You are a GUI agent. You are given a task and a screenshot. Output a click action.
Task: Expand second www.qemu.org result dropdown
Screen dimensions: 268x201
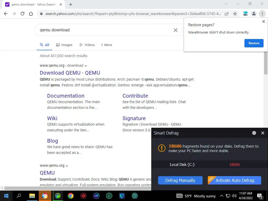click(67, 166)
